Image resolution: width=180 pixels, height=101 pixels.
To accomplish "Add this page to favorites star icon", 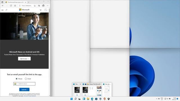I will coord(35,6).
